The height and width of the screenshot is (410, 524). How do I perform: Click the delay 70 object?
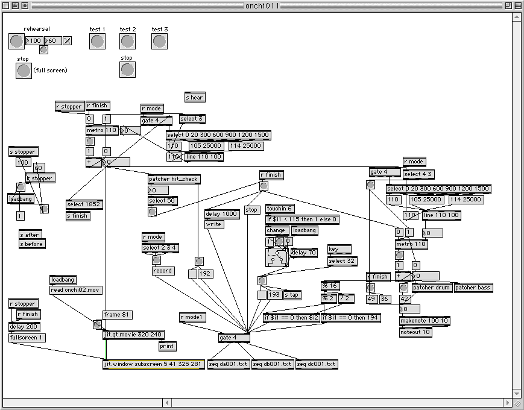click(x=304, y=253)
